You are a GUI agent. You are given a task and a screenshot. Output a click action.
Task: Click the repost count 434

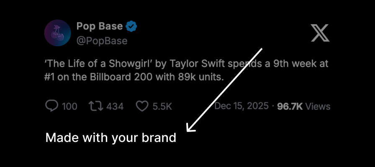pyautogui.click(x=115, y=106)
